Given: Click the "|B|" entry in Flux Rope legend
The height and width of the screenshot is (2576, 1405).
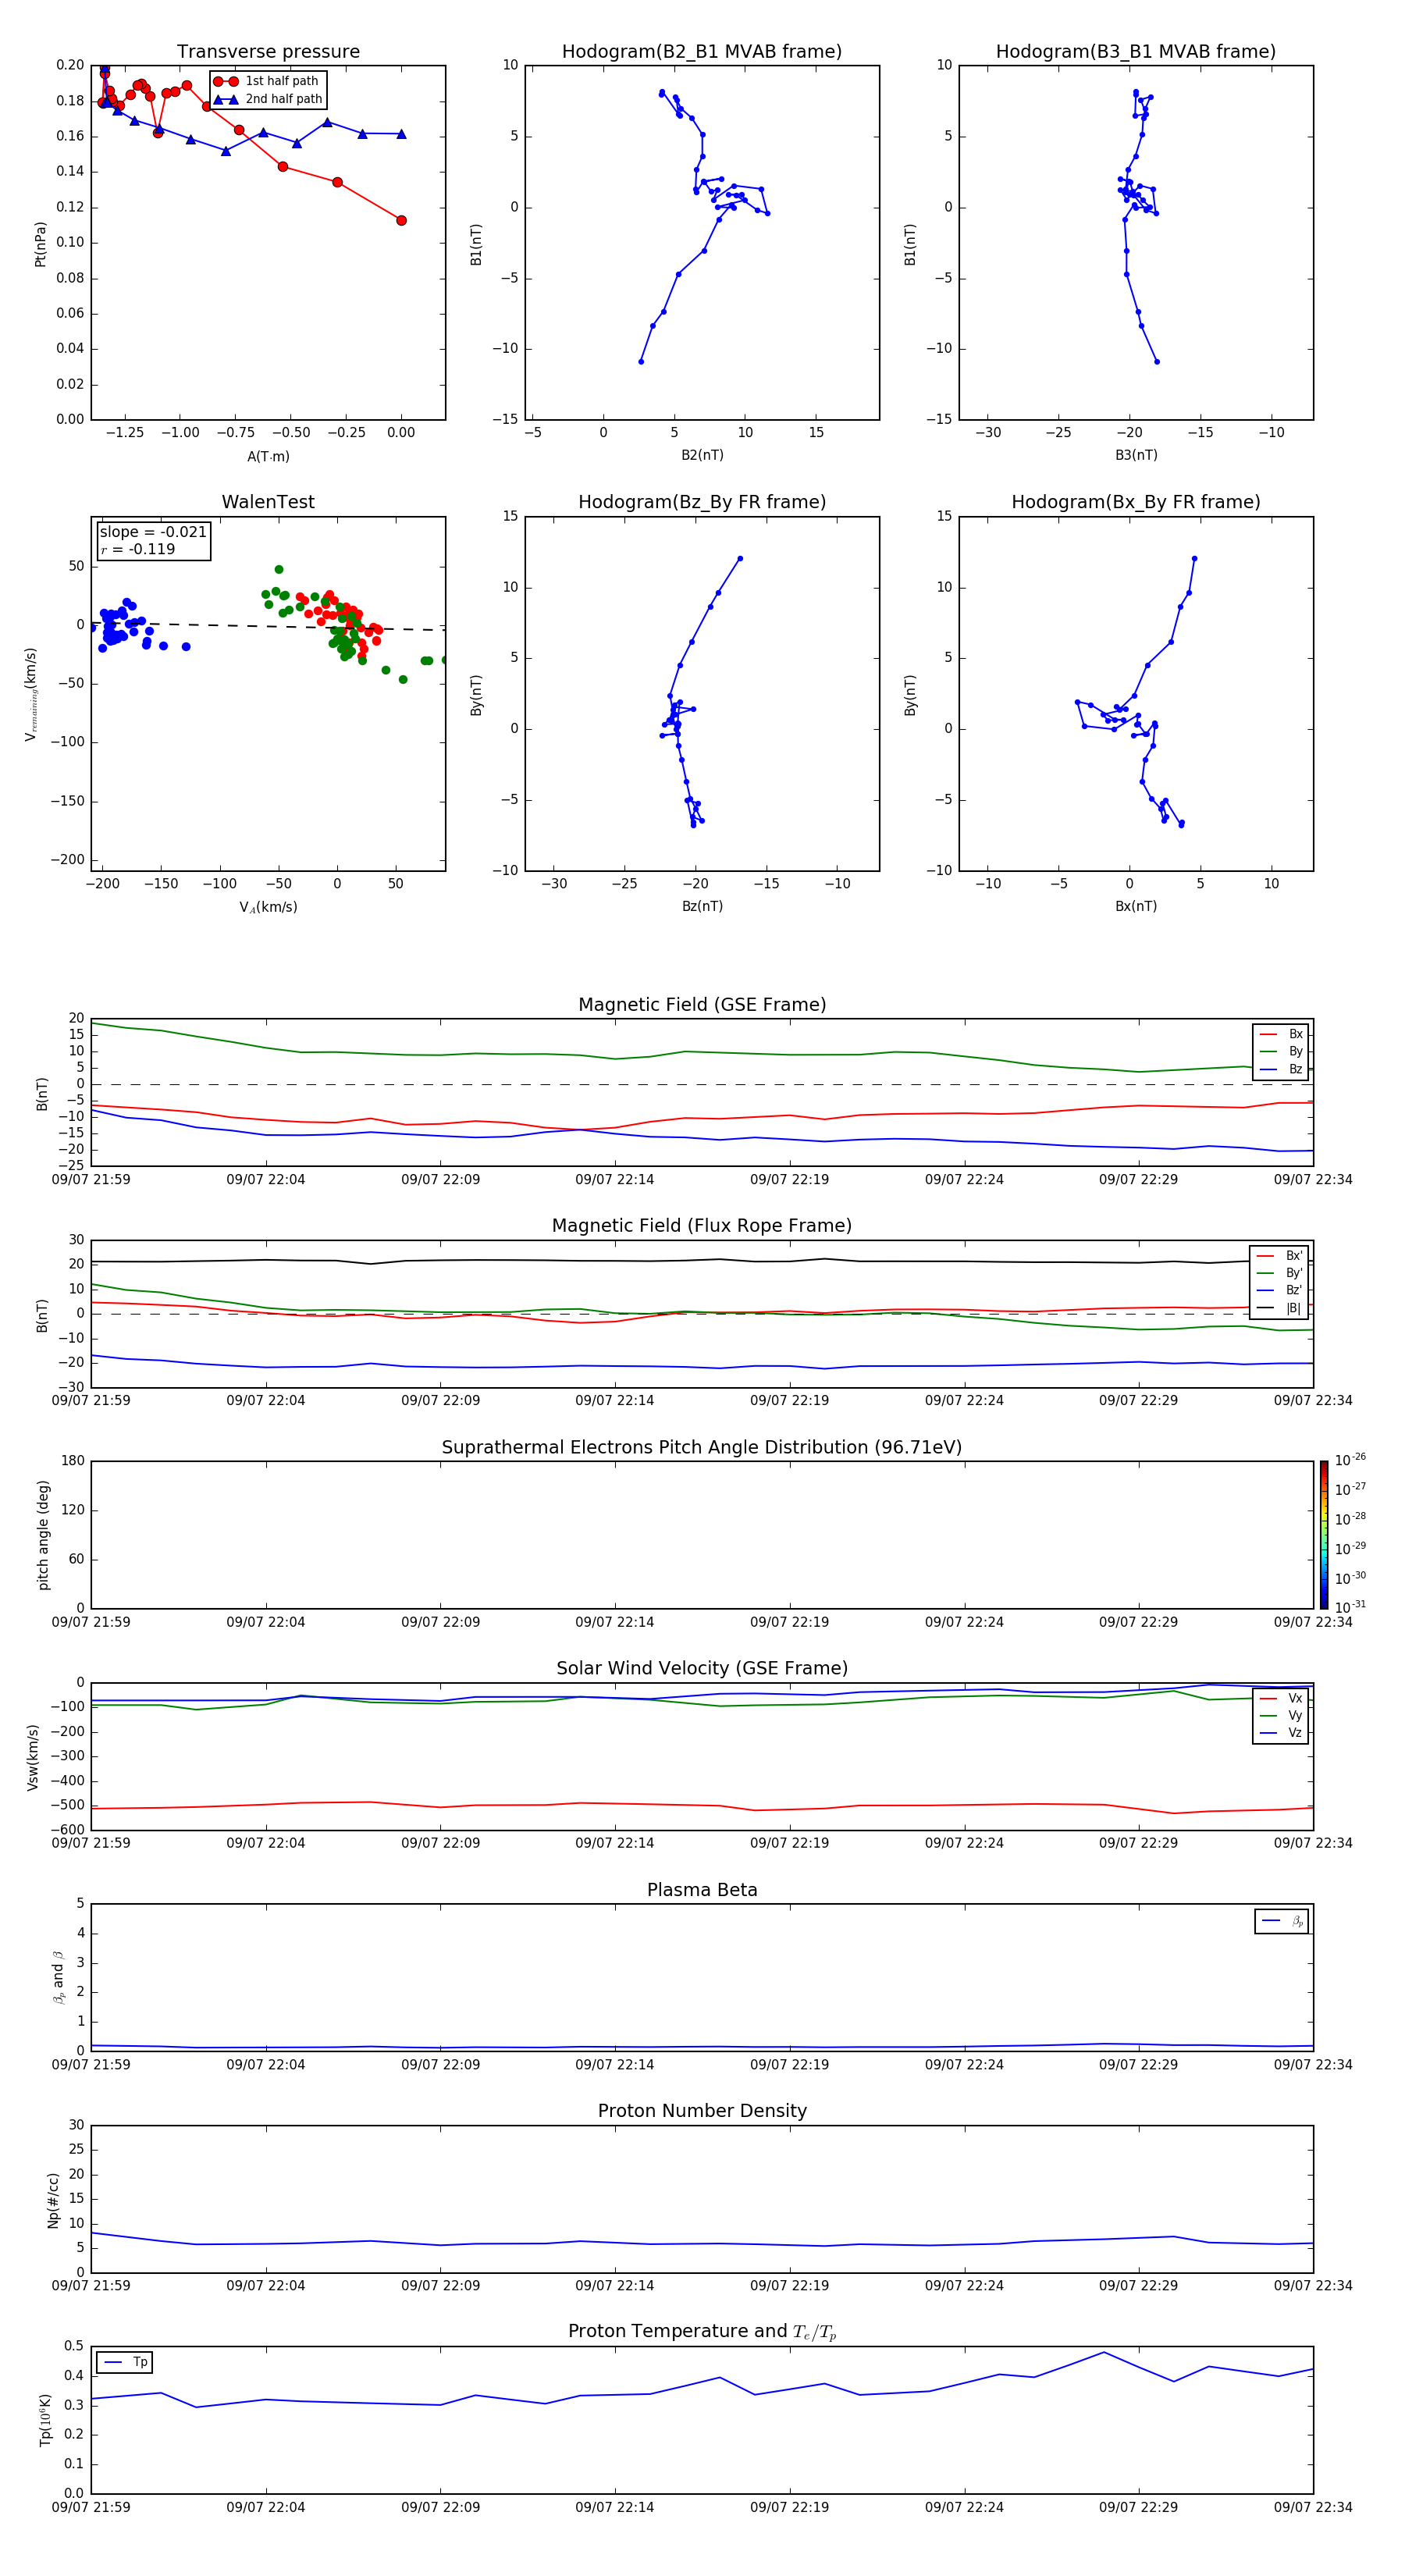Looking at the screenshot, I should point(1280,1308).
